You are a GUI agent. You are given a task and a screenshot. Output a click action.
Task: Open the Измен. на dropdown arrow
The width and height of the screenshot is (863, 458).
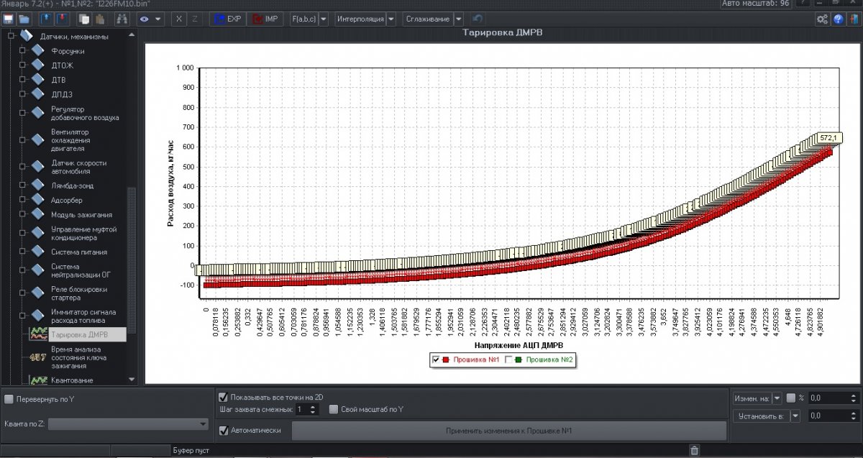[777, 398]
